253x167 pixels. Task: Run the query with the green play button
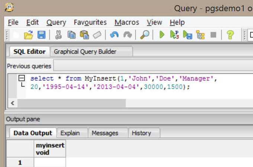click(x=162, y=35)
